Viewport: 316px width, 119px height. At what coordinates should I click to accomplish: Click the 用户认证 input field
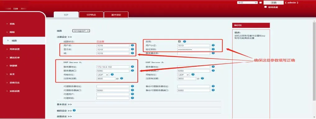[194, 46]
